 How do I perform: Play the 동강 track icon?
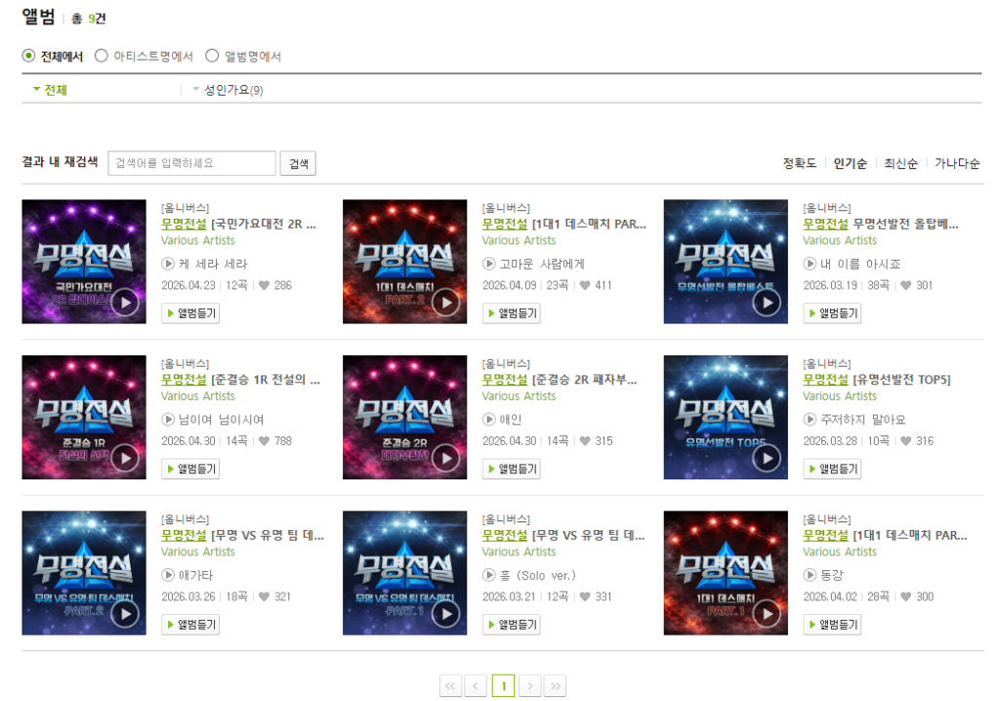point(810,575)
